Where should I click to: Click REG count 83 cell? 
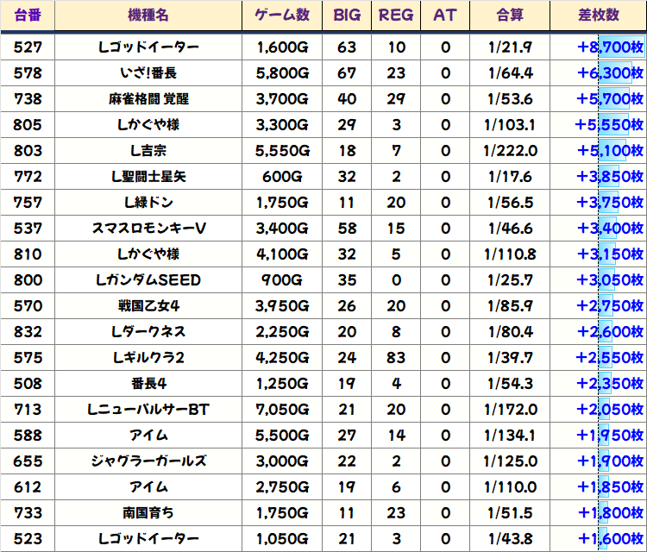click(396, 358)
